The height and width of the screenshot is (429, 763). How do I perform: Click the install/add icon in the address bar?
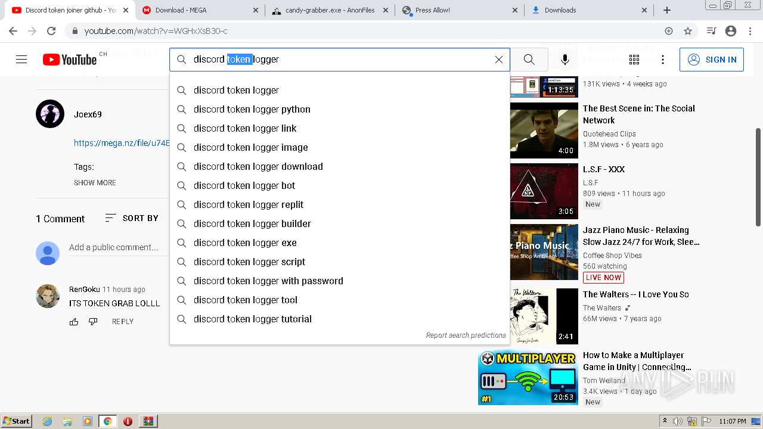[x=669, y=31]
